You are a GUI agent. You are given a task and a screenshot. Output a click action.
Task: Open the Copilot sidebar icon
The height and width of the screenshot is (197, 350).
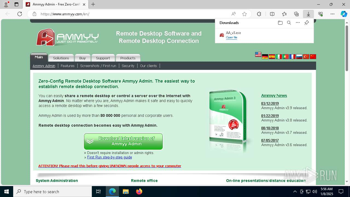(x=344, y=14)
